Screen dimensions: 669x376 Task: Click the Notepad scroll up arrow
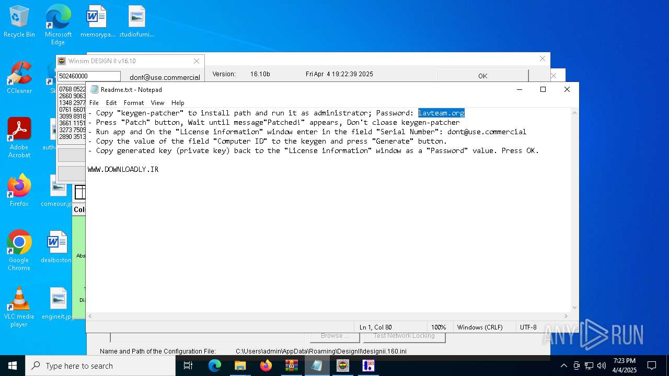[x=574, y=113]
